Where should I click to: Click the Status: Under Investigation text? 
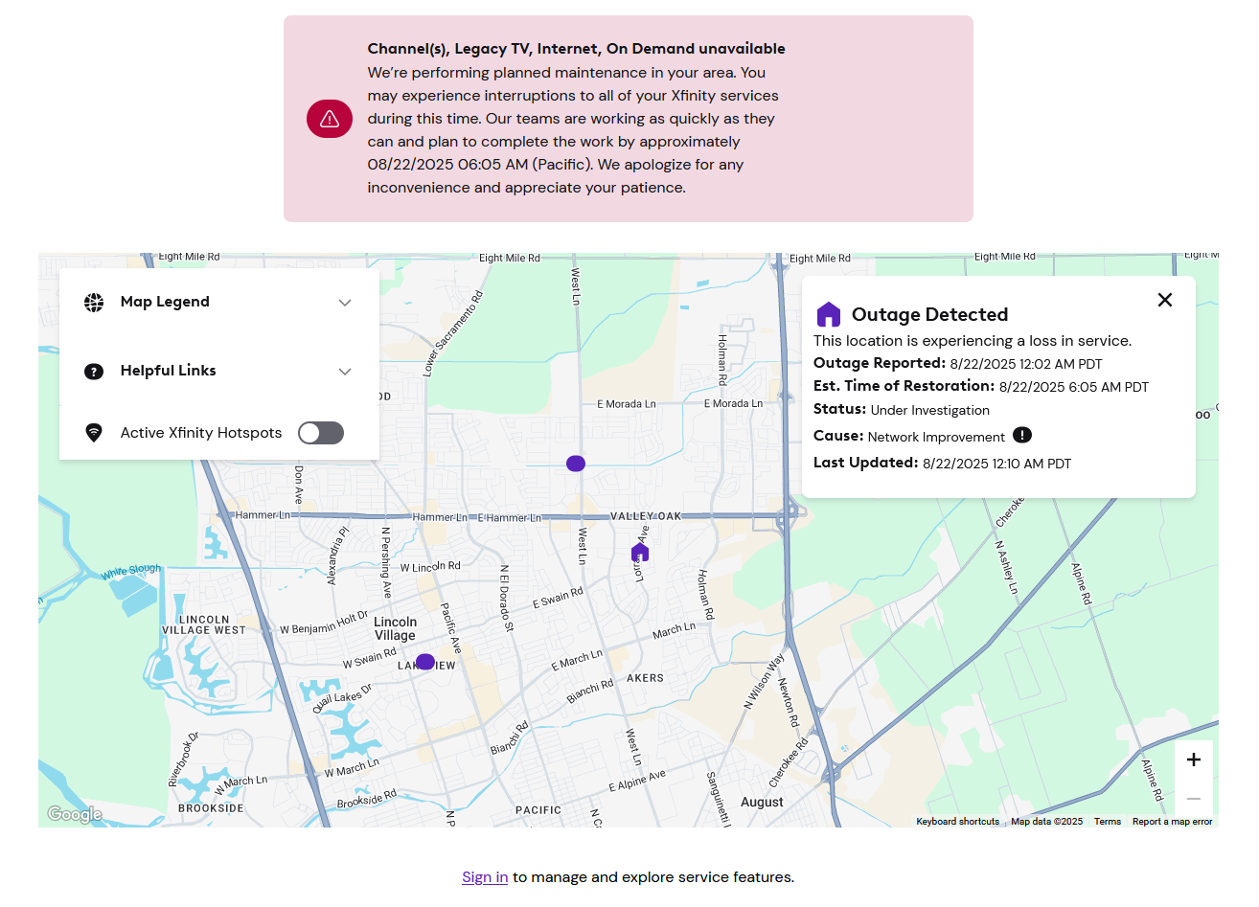click(x=902, y=409)
